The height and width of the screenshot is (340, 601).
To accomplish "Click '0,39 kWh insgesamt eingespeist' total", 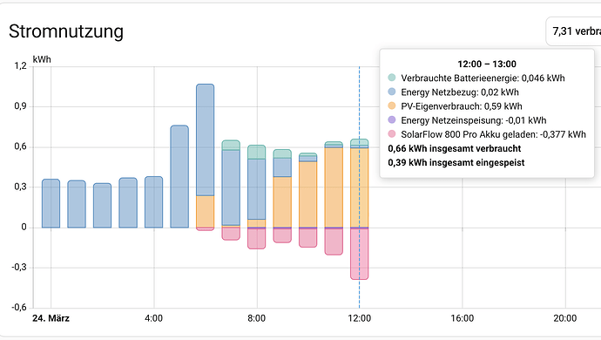I will click(456, 162).
